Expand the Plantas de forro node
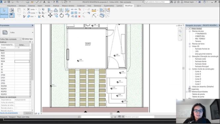Screen dimensions: 220x124 pyautogui.click(x=190, y=44)
